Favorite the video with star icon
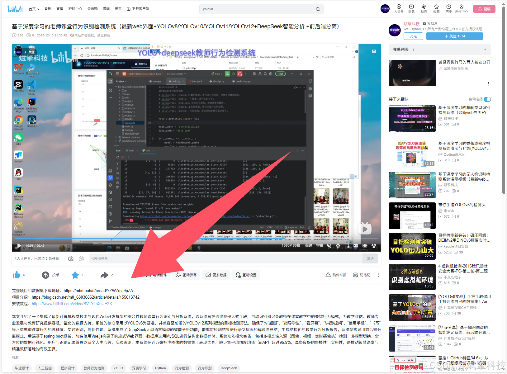The width and height of the screenshot is (507, 374). [x=75, y=275]
